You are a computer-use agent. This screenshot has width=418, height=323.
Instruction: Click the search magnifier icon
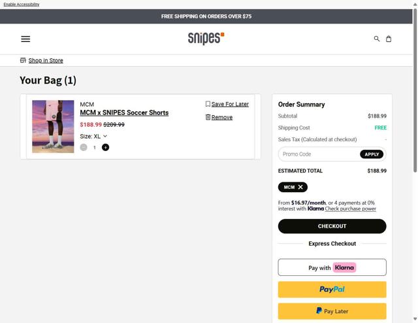tap(376, 39)
